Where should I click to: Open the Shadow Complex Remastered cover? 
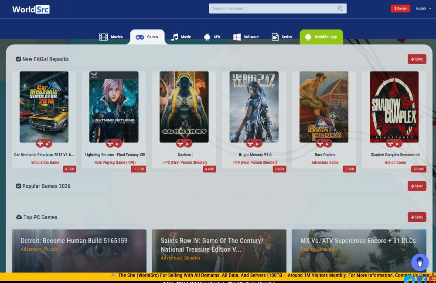[394, 107]
